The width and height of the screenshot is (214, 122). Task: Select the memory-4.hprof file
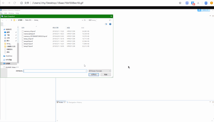(x=30, y=31)
